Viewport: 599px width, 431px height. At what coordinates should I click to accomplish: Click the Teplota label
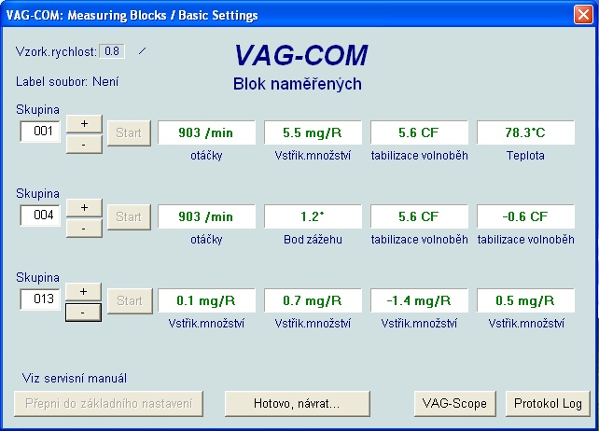[x=525, y=156]
